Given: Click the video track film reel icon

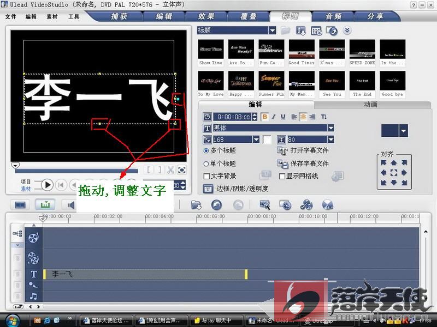Looking at the screenshot, I should pyautogui.click(x=33, y=238).
